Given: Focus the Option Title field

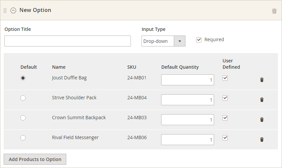Looking at the screenshot, I should [68, 41].
